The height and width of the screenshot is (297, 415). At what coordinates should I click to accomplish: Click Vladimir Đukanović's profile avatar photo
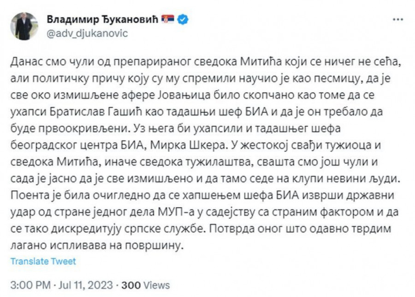coord(26,26)
